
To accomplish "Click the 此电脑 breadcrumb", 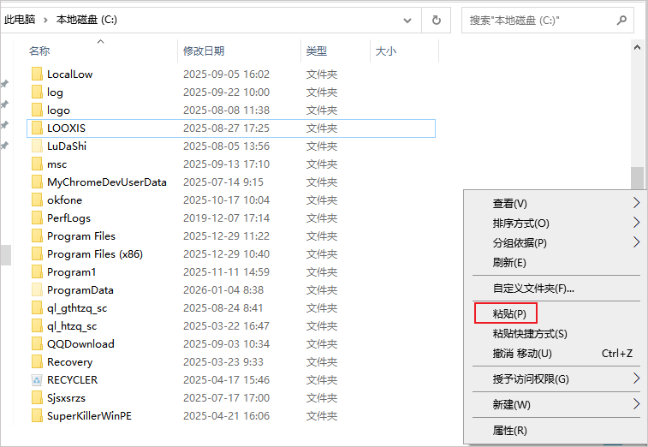I will [20, 20].
